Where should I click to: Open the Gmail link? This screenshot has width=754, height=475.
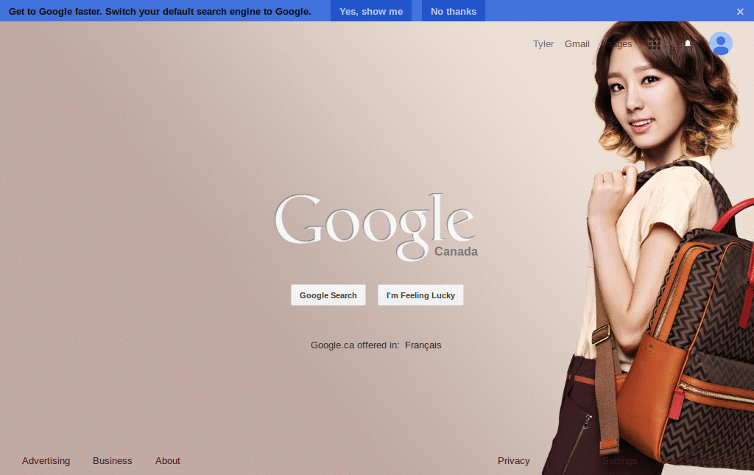coord(577,43)
